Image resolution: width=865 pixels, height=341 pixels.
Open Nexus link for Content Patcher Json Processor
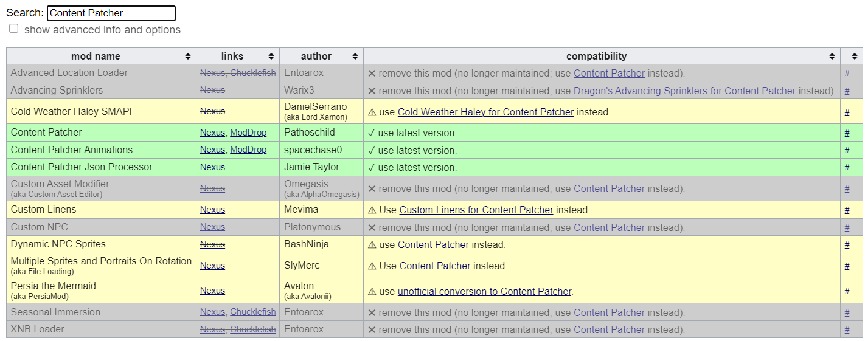tap(212, 167)
